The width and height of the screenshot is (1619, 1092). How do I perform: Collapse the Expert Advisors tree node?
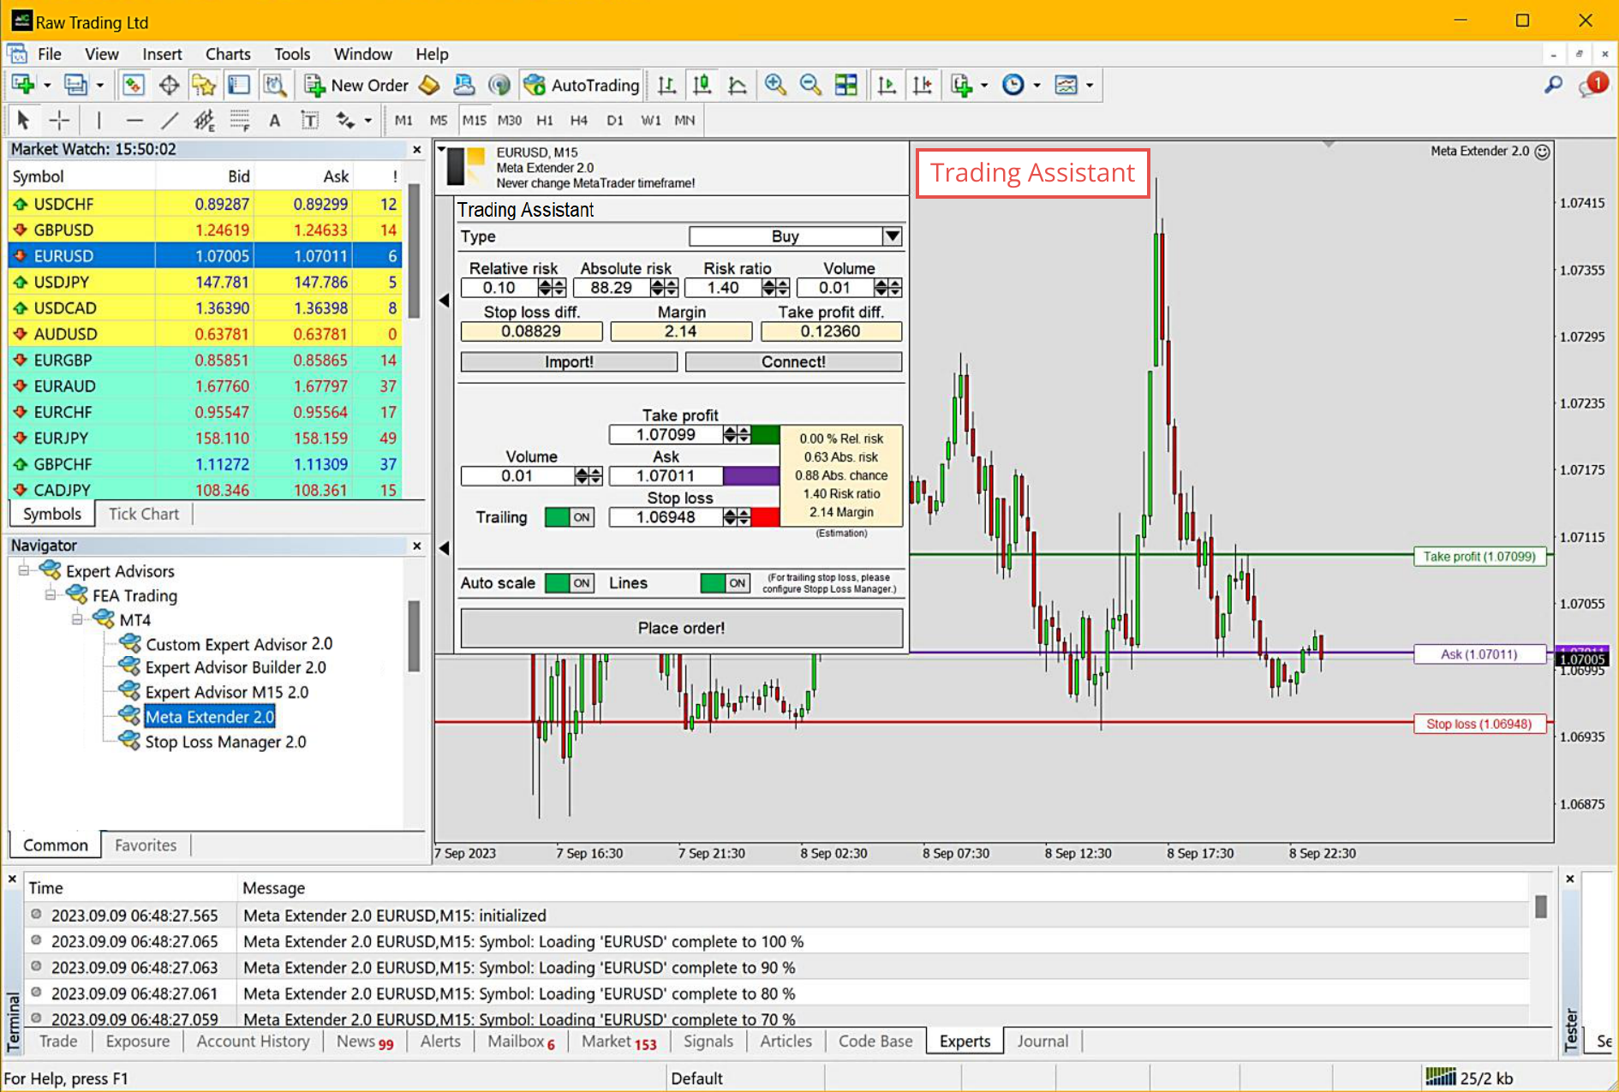tap(24, 570)
